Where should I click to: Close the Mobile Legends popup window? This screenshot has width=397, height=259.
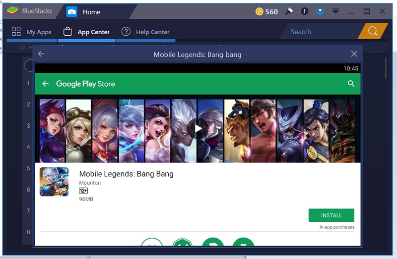(354, 54)
